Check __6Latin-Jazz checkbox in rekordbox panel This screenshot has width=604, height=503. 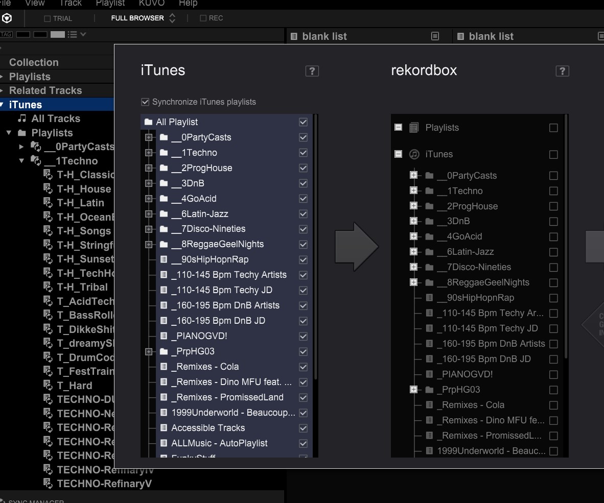553,252
